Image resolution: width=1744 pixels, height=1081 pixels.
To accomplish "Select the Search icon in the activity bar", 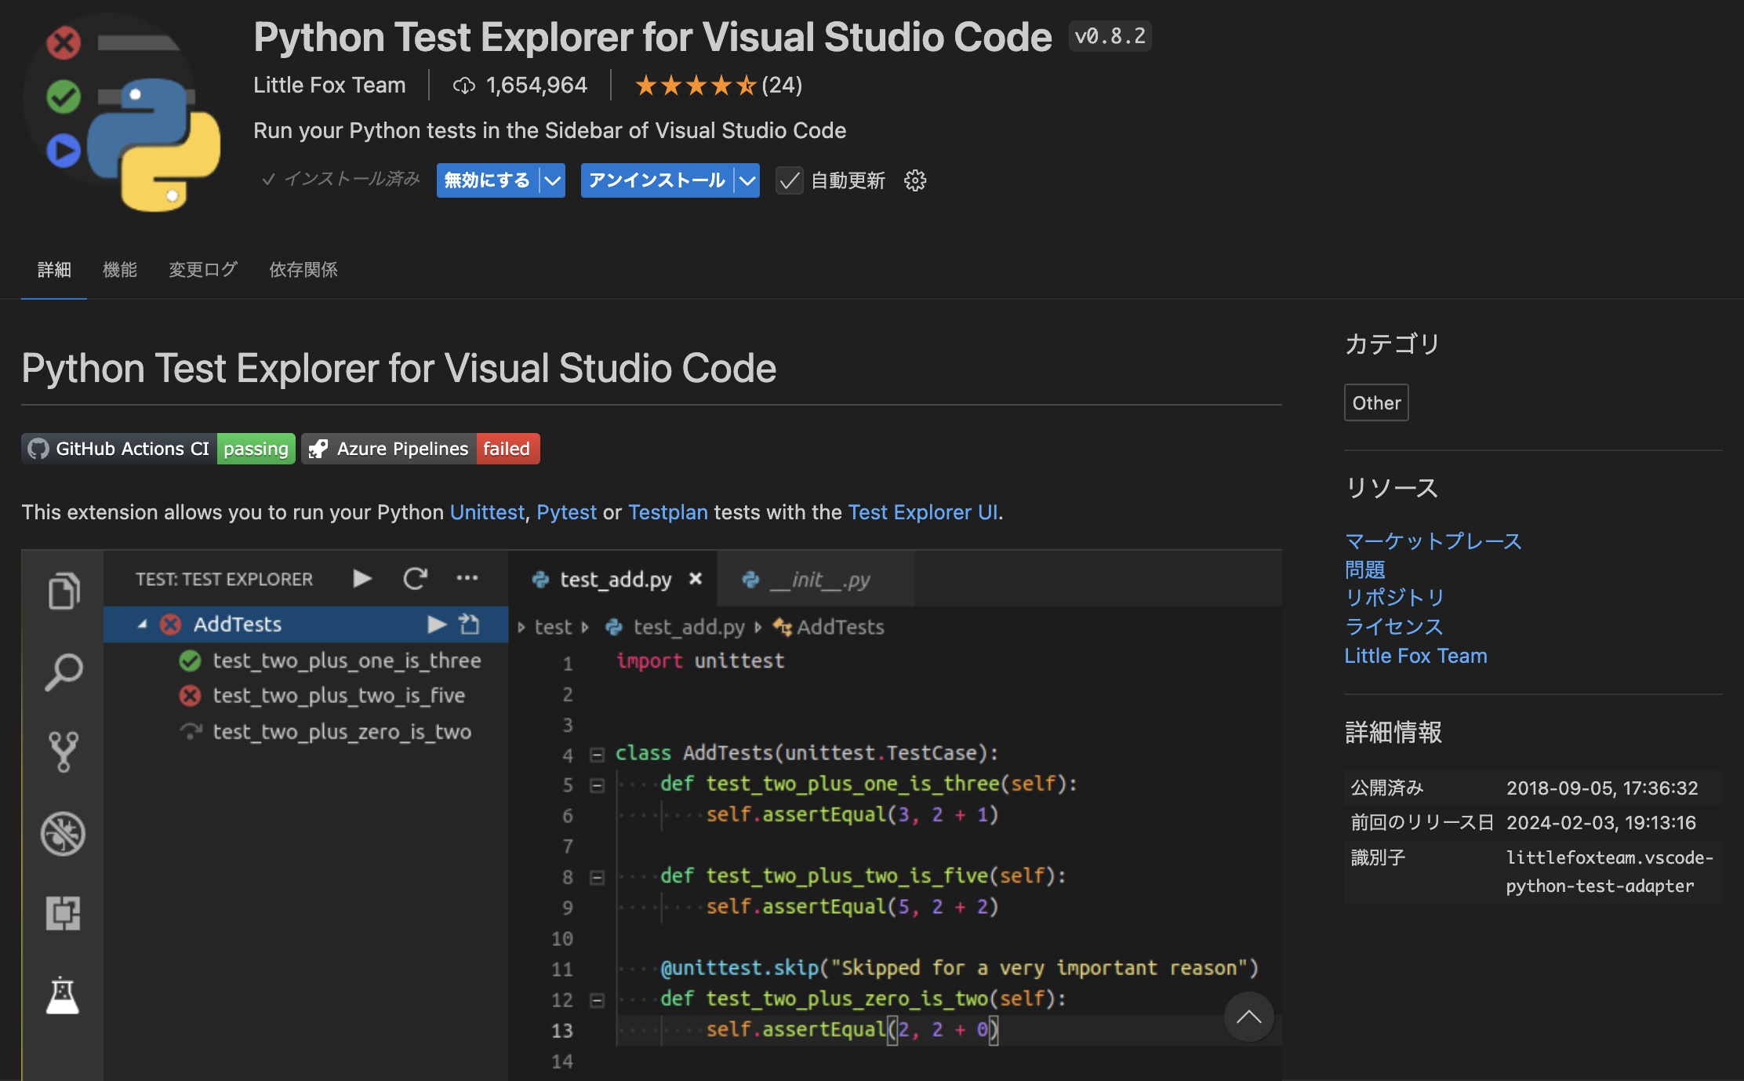I will coord(63,671).
